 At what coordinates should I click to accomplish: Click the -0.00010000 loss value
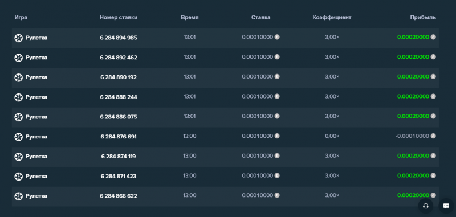412,136
